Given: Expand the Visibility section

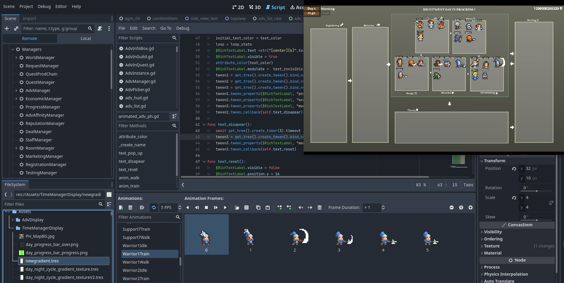Looking at the screenshot, I should point(482,232).
